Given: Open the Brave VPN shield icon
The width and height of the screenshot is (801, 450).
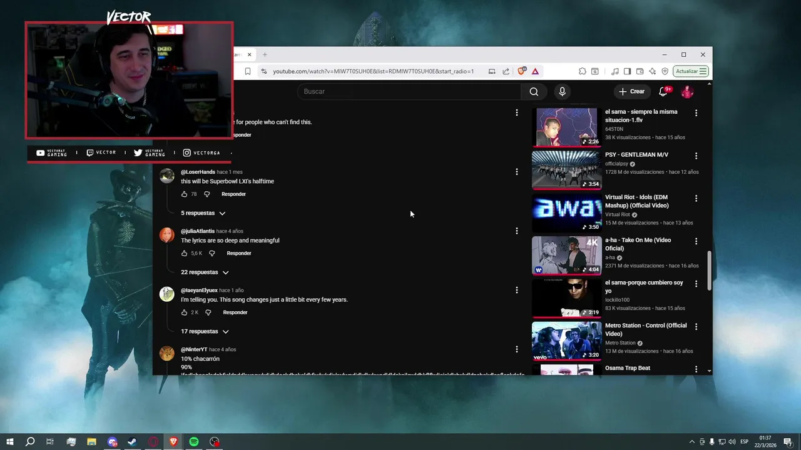Looking at the screenshot, I should (x=665, y=71).
